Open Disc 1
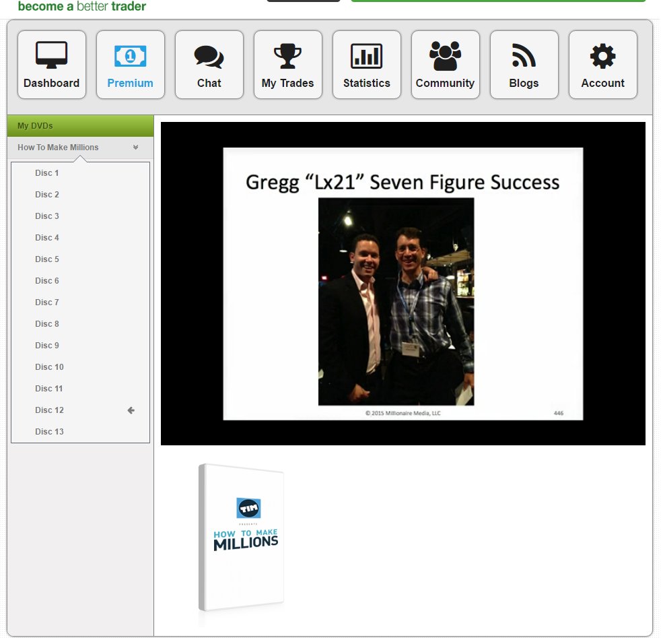Viewport: 661px width, 638px height. coord(47,173)
